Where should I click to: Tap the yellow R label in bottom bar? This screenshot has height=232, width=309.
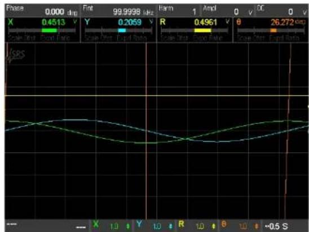pos(182,224)
